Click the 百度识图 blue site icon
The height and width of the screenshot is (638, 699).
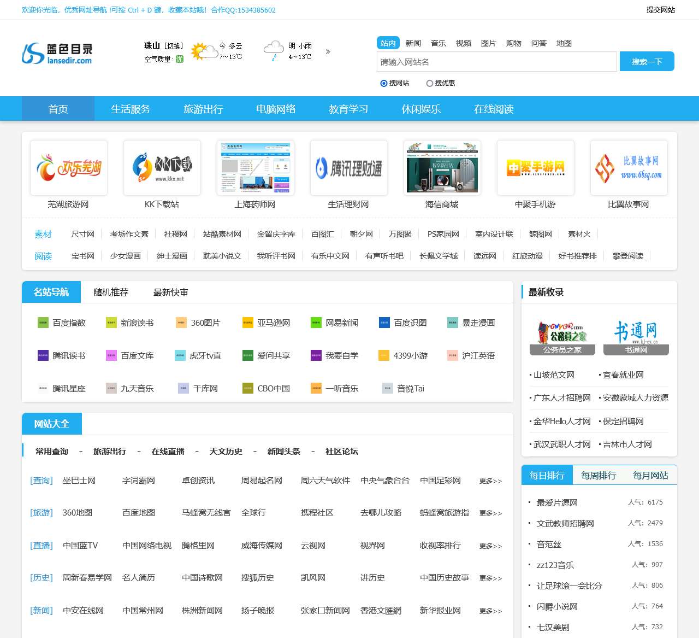point(384,323)
